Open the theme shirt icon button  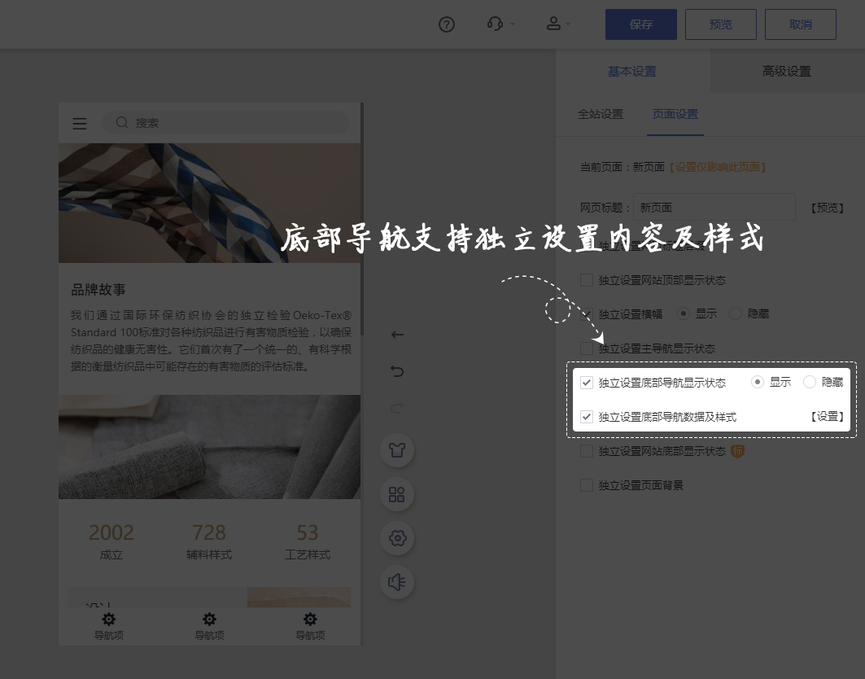[397, 450]
